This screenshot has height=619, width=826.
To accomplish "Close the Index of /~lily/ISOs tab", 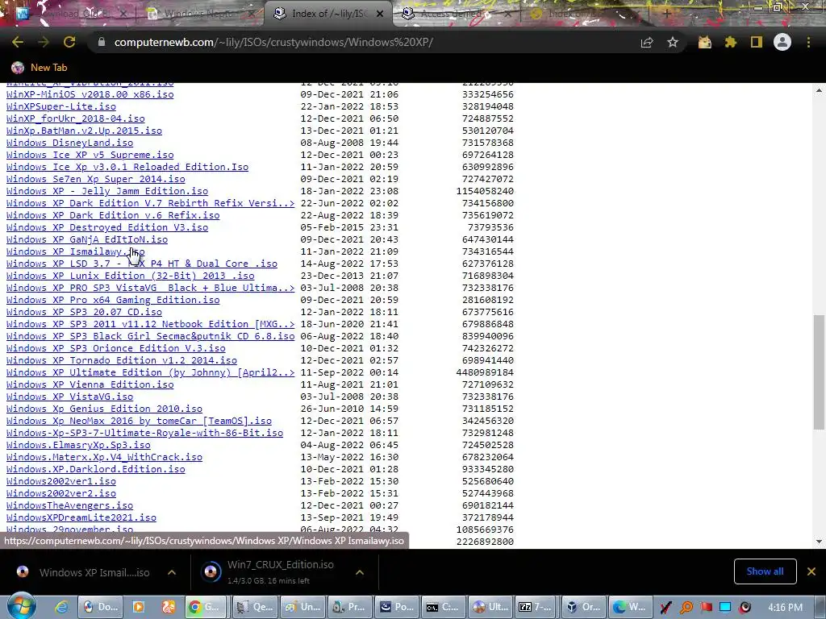I will [x=380, y=14].
